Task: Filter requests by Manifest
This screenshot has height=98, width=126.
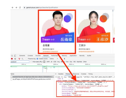Action: (x=79, y=62)
